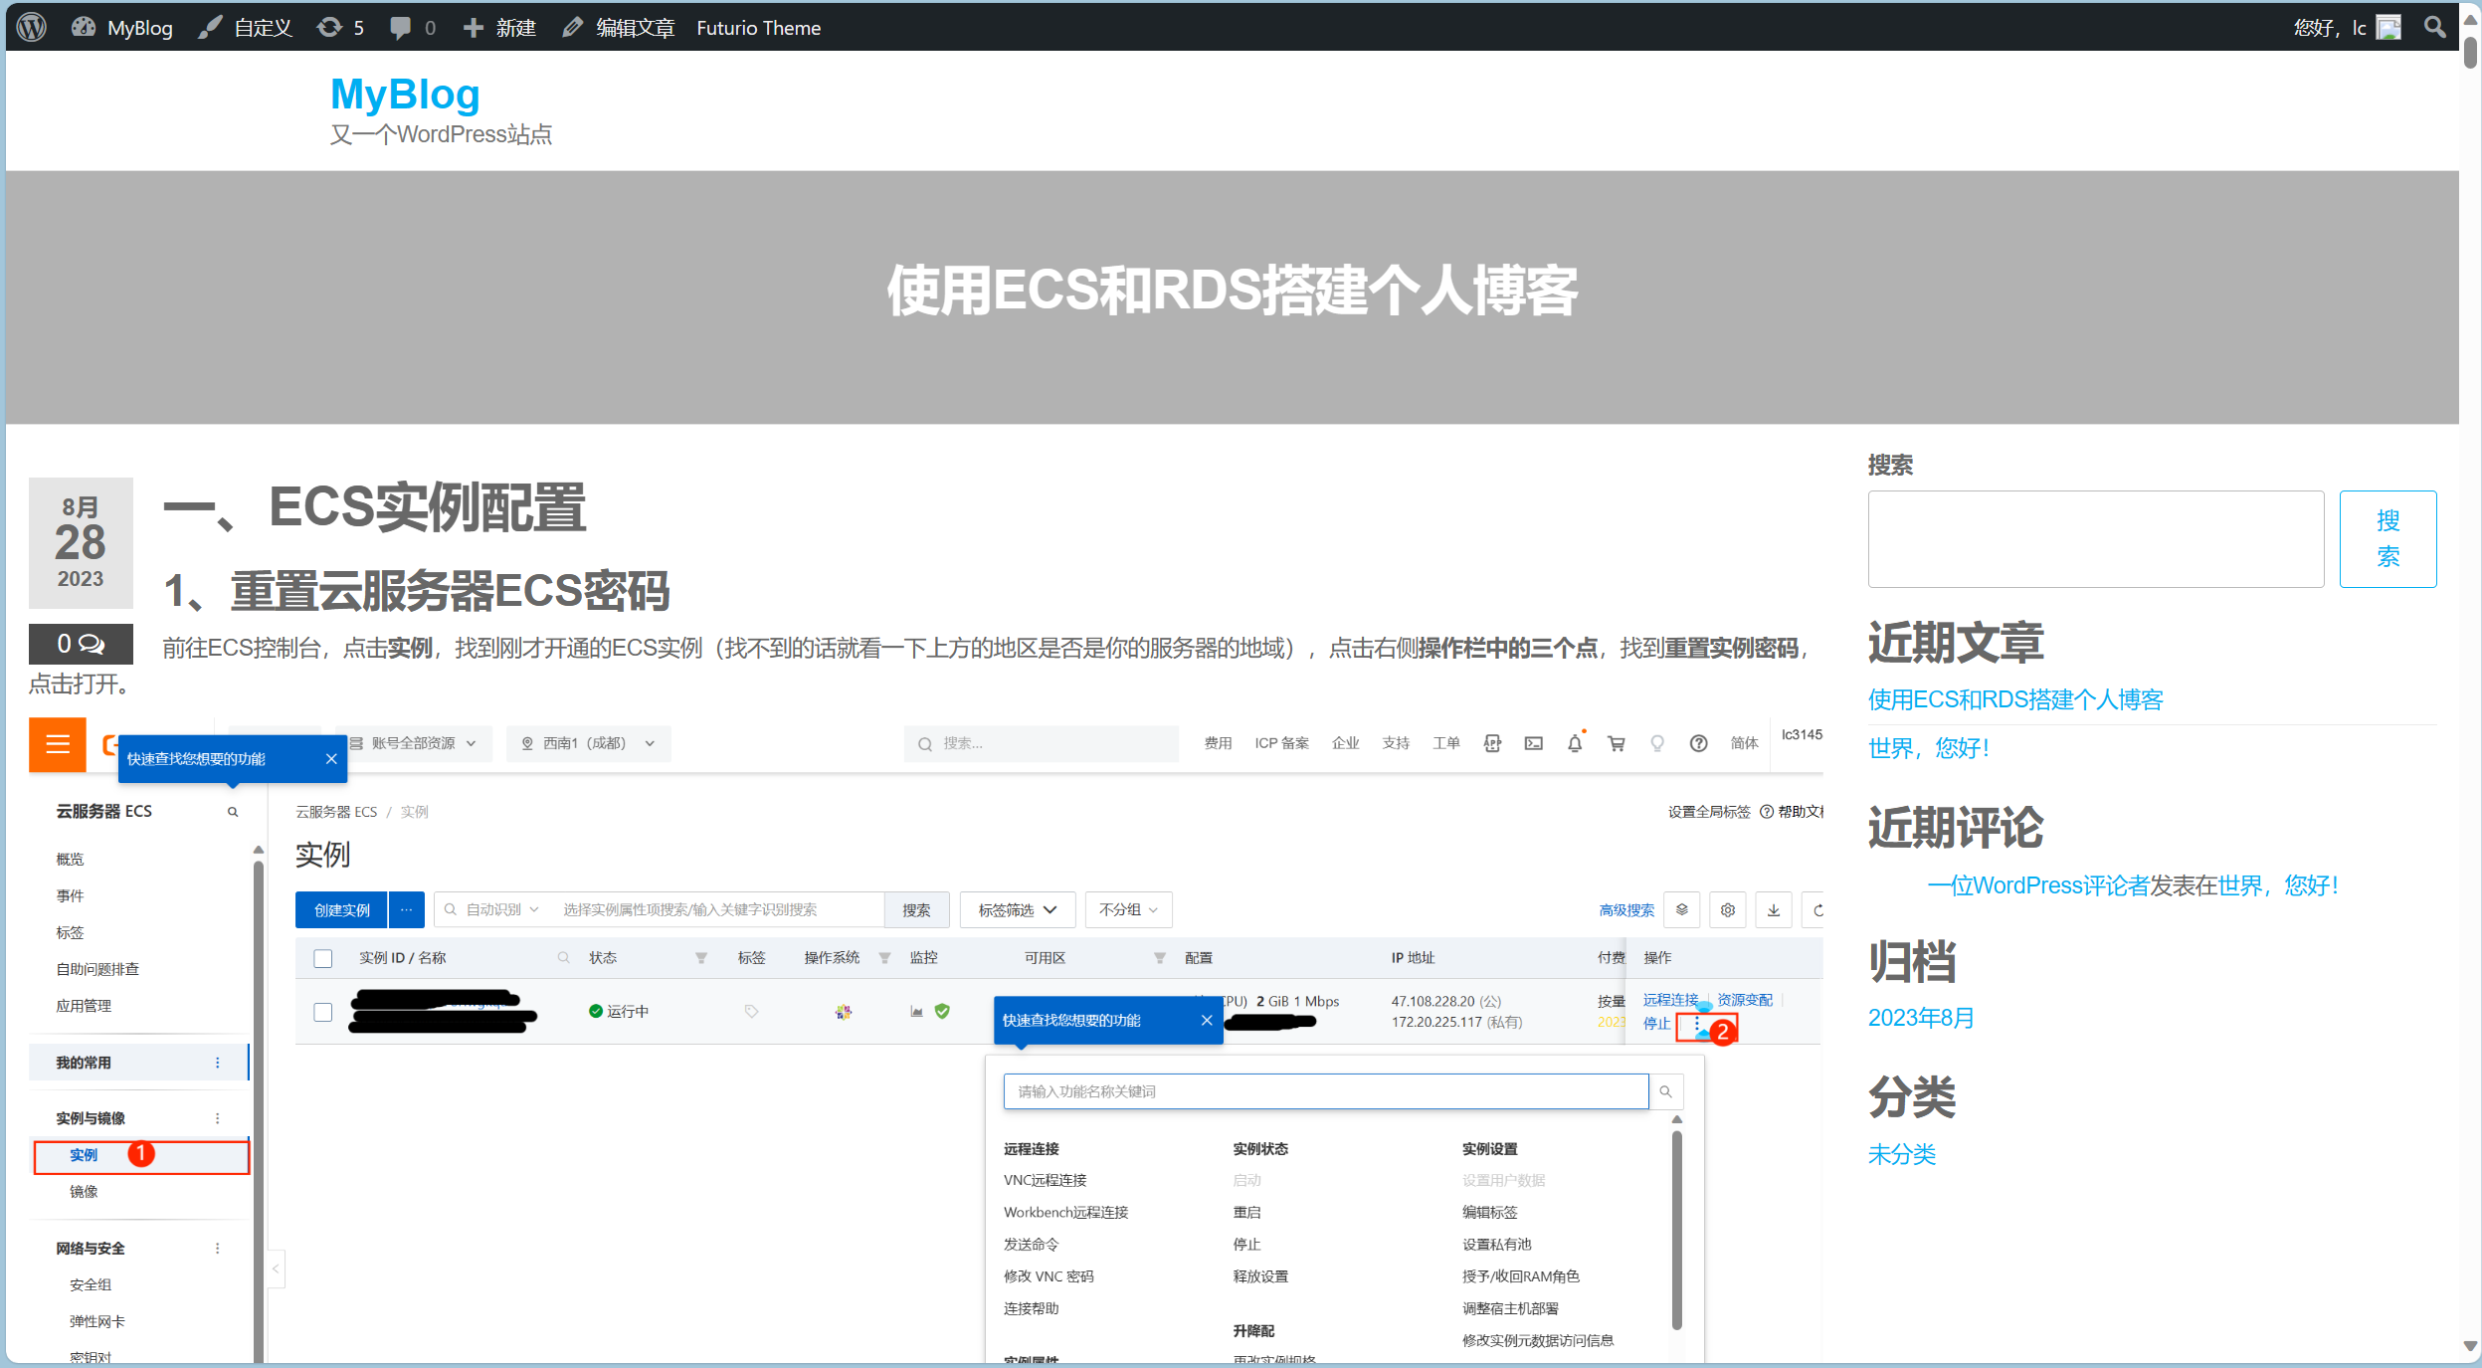This screenshot has width=2482, height=1368.
Task: Click the admin bar search magnifier icon
Action: pos(2434,28)
